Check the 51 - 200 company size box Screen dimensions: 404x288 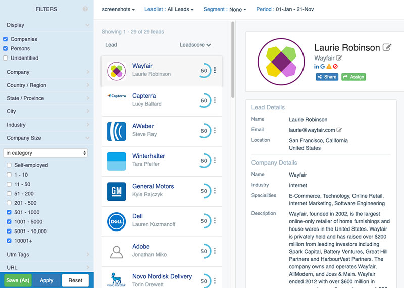(9, 194)
